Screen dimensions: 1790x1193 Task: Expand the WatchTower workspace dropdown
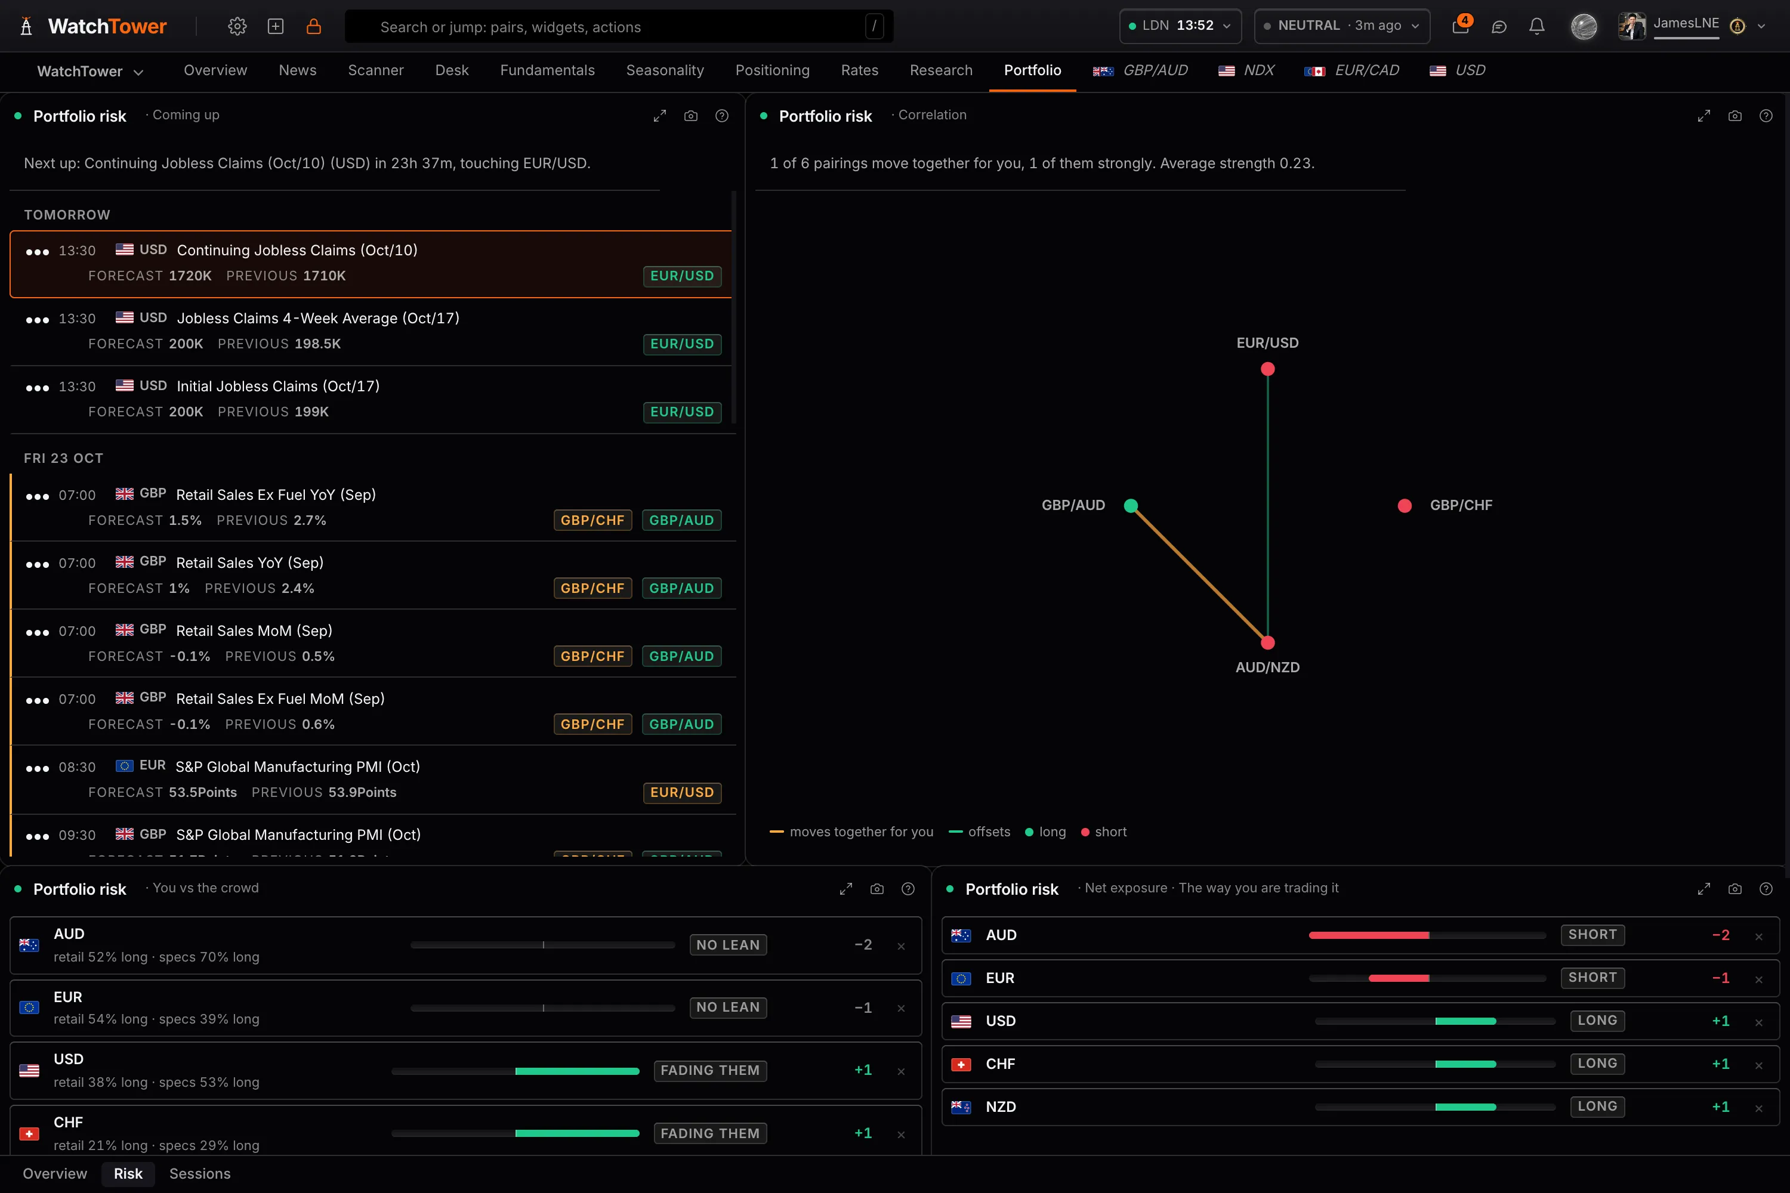(x=90, y=72)
